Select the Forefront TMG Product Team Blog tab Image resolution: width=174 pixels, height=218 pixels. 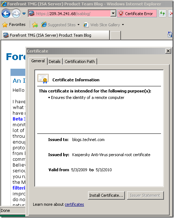tap(56, 35)
